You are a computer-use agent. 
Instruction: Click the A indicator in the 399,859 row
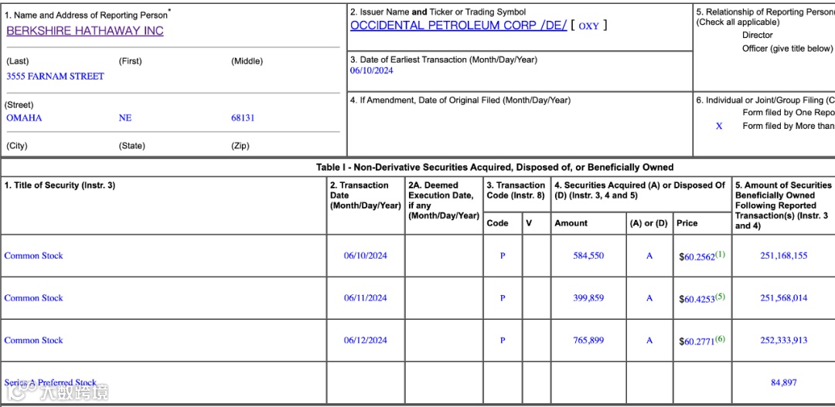point(649,298)
